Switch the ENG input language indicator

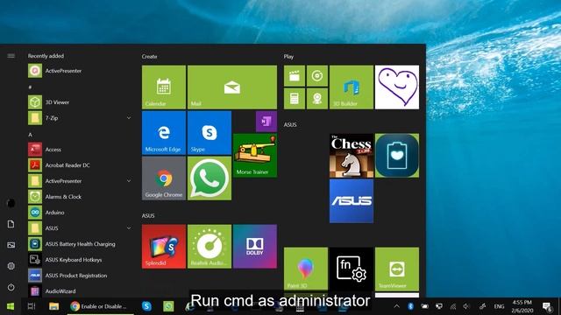click(499, 306)
